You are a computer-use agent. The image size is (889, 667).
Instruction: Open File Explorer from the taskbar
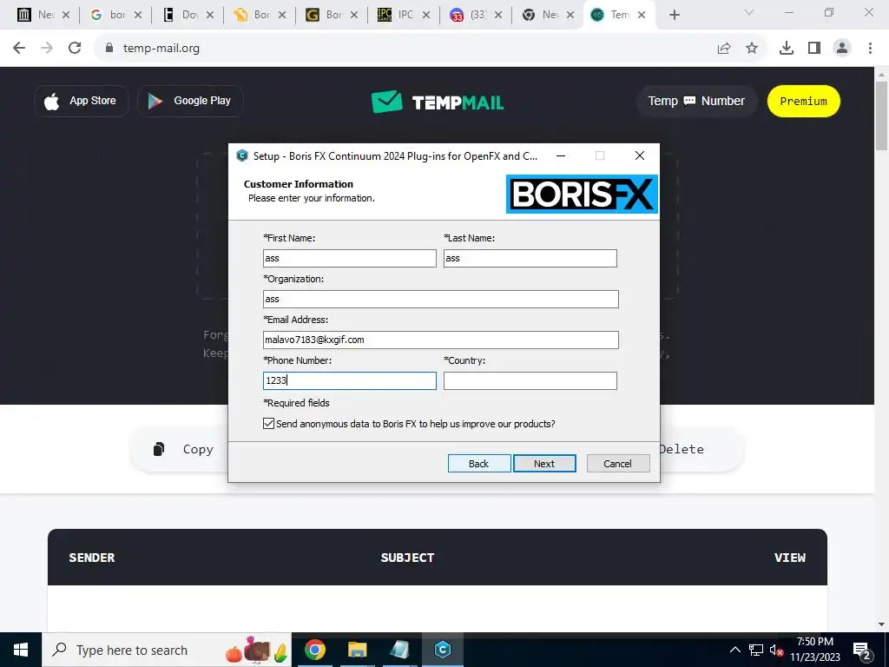[x=357, y=650]
